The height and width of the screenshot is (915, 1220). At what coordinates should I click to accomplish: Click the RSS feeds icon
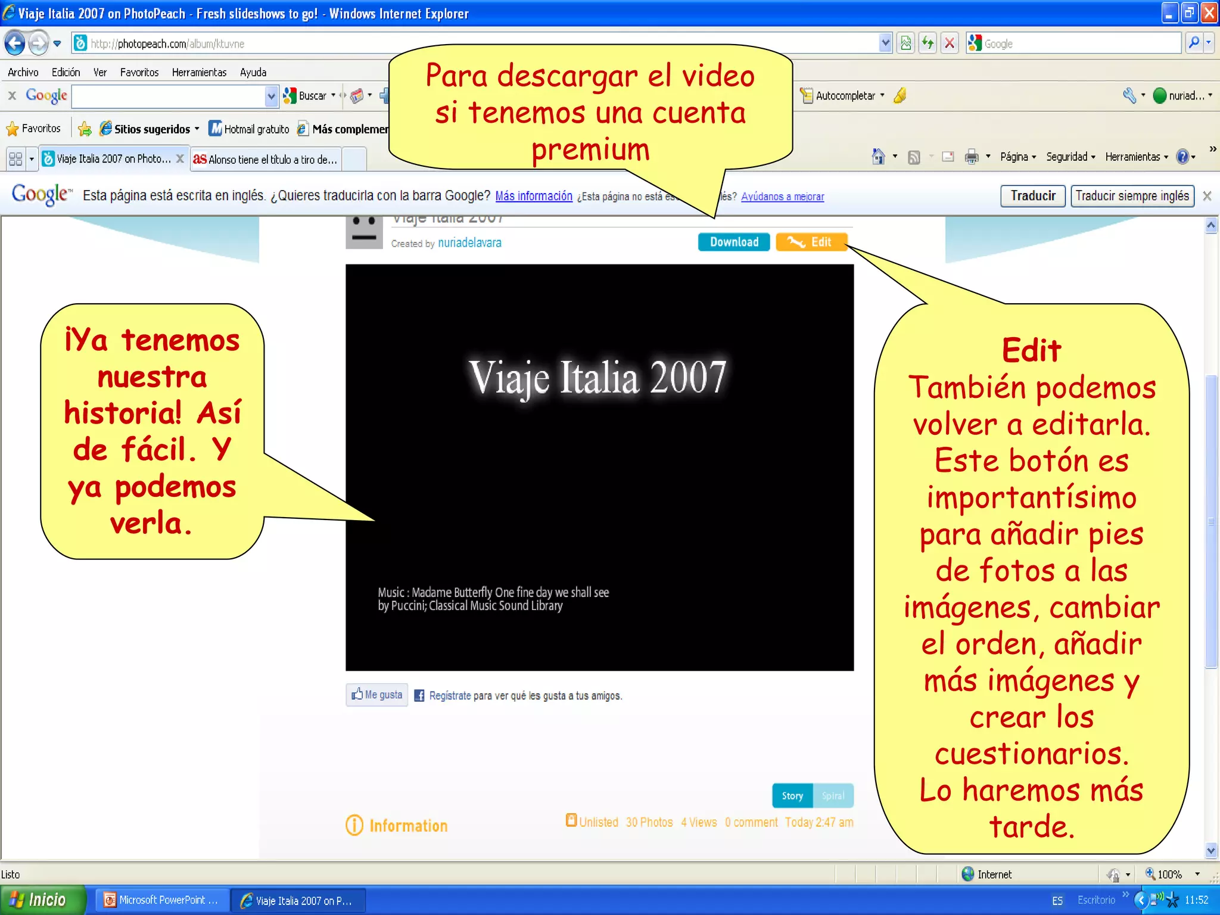coord(914,157)
